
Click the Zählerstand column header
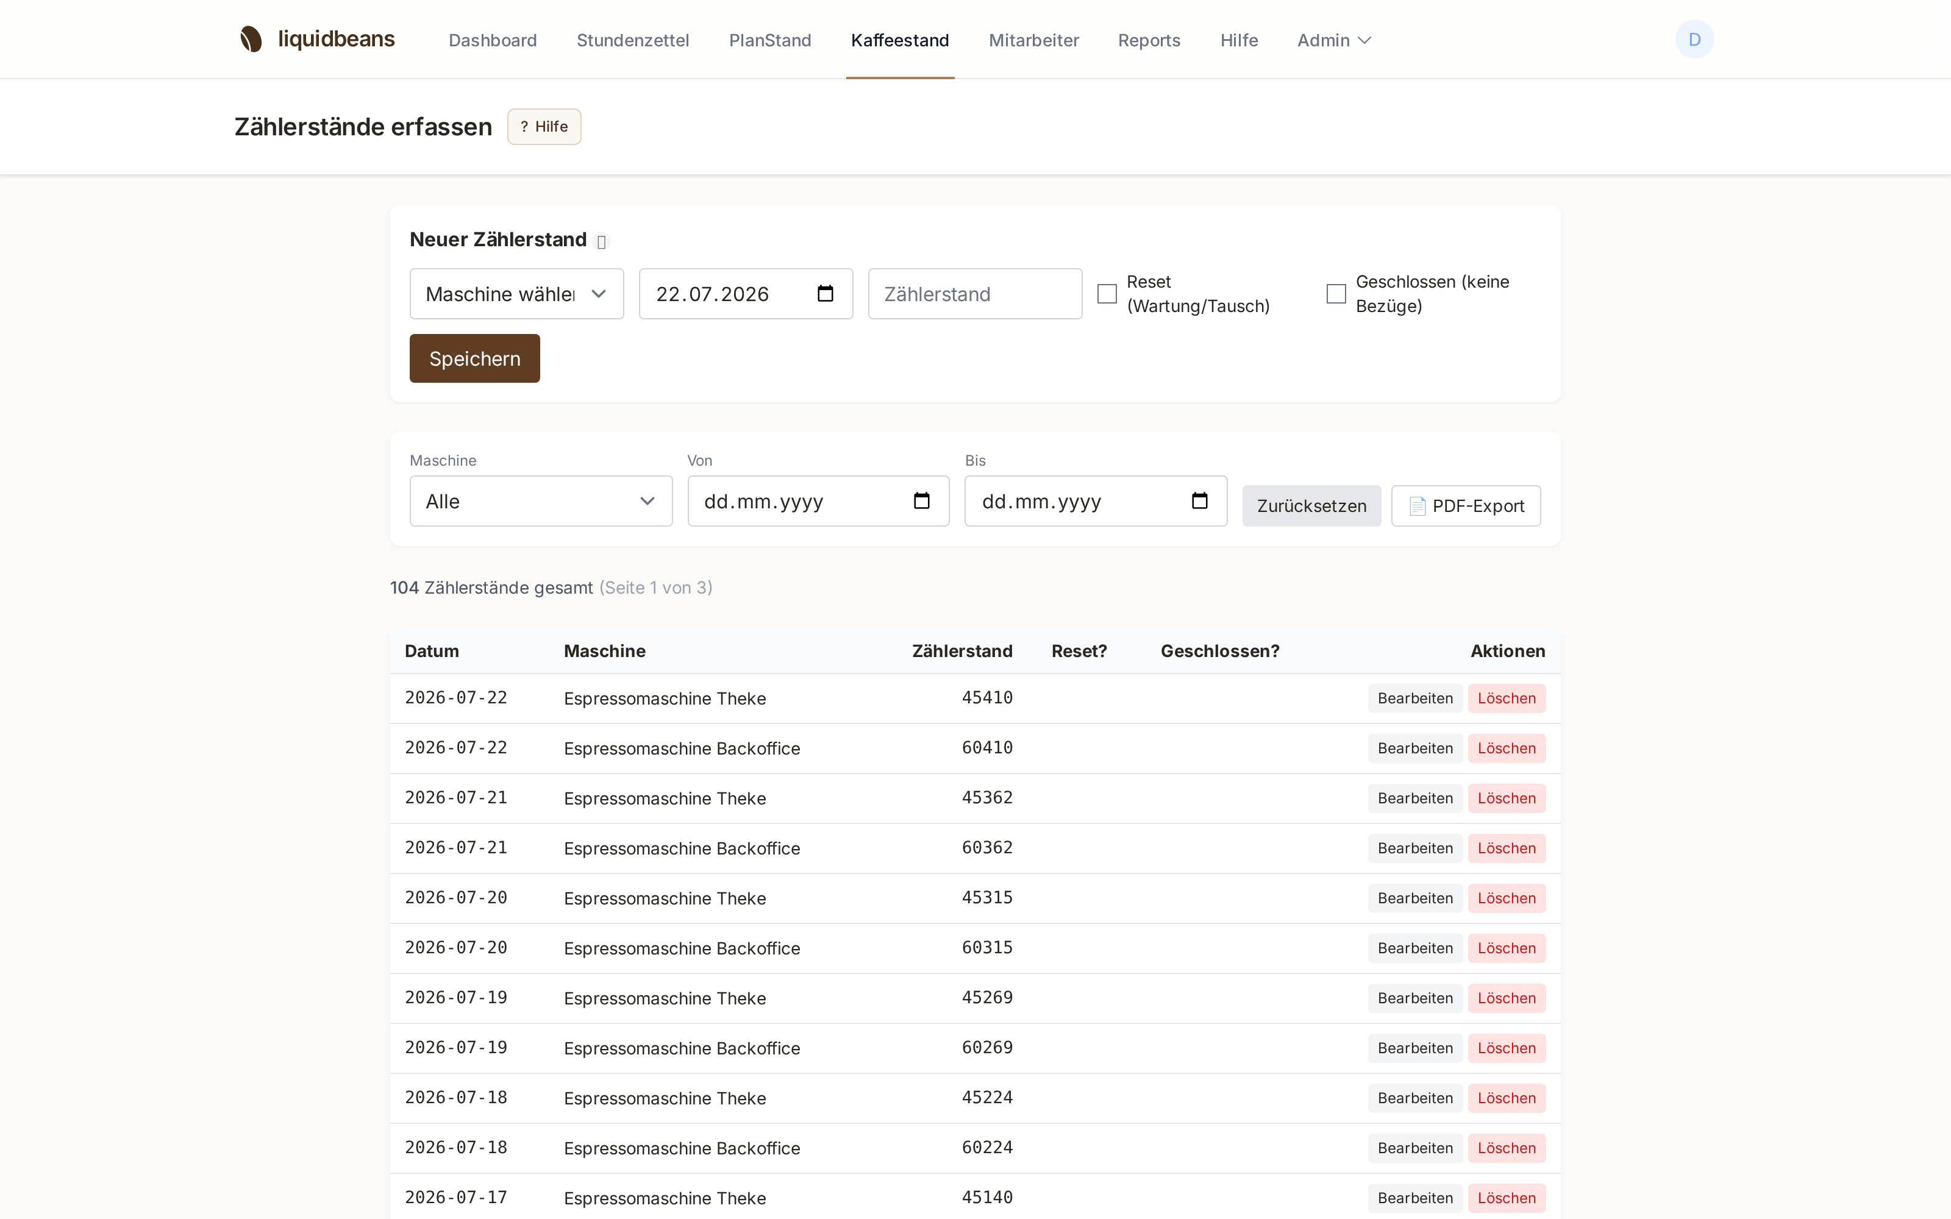point(962,650)
